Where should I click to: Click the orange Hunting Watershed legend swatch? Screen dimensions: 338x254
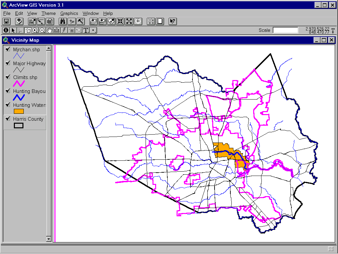point(18,111)
